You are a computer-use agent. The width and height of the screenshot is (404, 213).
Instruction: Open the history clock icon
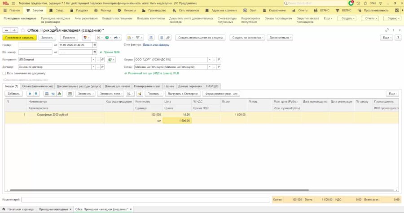(358, 3)
